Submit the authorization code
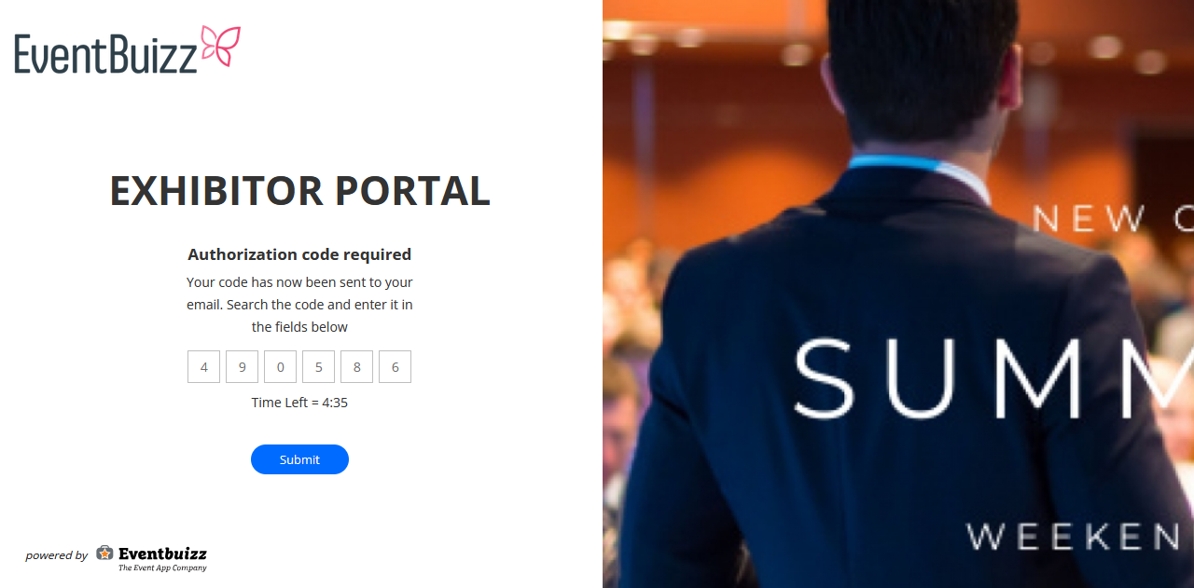This screenshot has width=1194, height=588. click(x=299, y=459)
